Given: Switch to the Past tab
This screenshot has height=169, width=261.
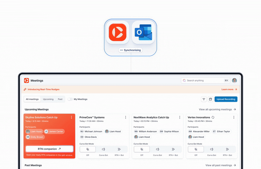Looking at the screenshot, I should pos(60,99).
